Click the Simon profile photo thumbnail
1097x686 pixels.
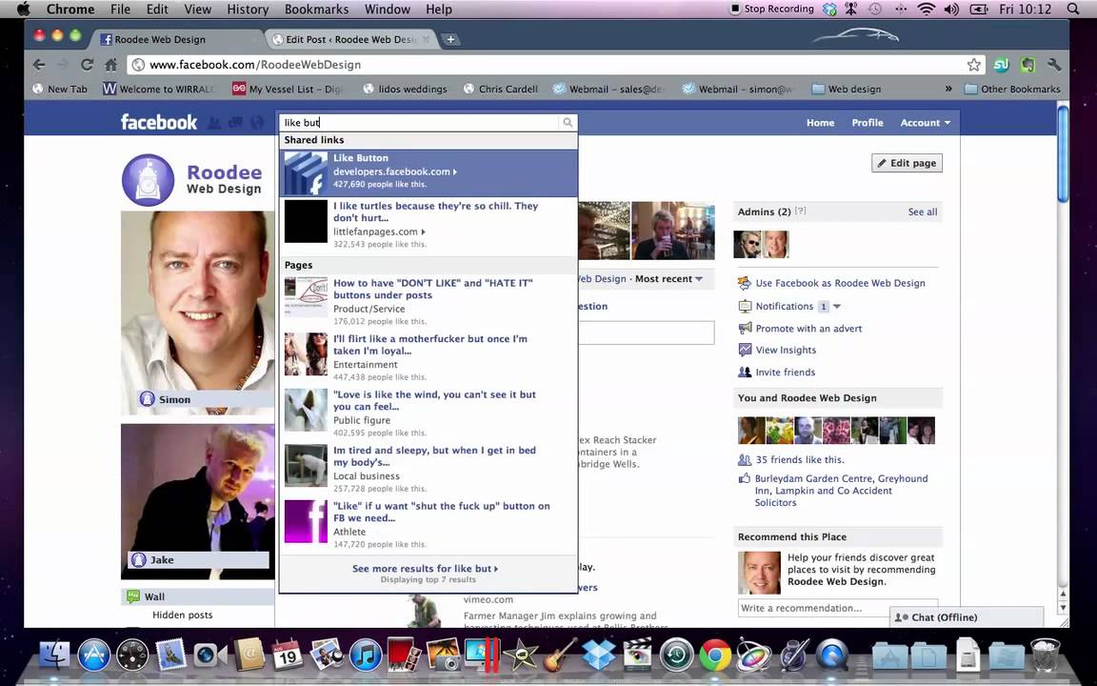click(197, 312)
